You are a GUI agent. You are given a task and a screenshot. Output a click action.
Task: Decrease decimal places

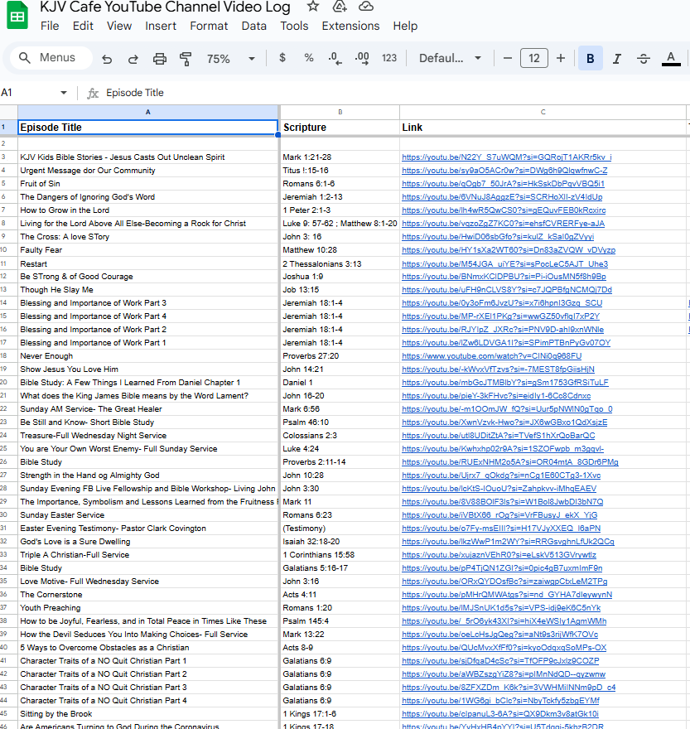pyautogui.click(x=335, y=58)
